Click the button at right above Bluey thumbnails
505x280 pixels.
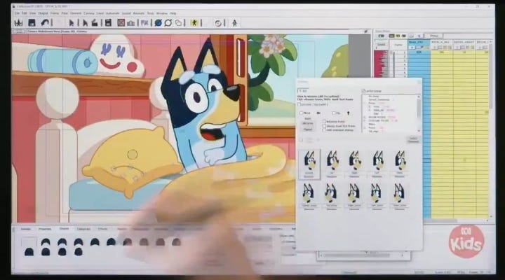413,139
